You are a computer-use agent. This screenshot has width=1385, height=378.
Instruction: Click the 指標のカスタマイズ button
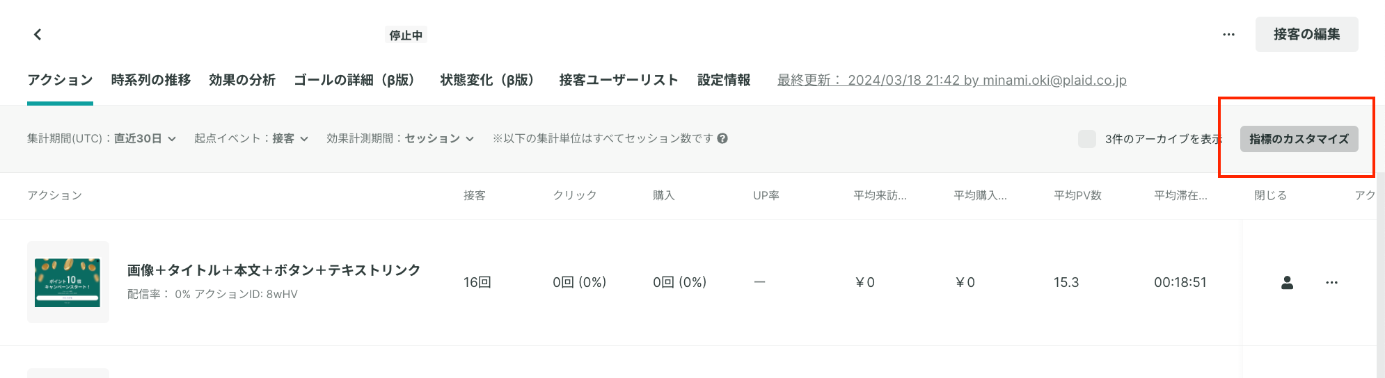(1299, 139)
